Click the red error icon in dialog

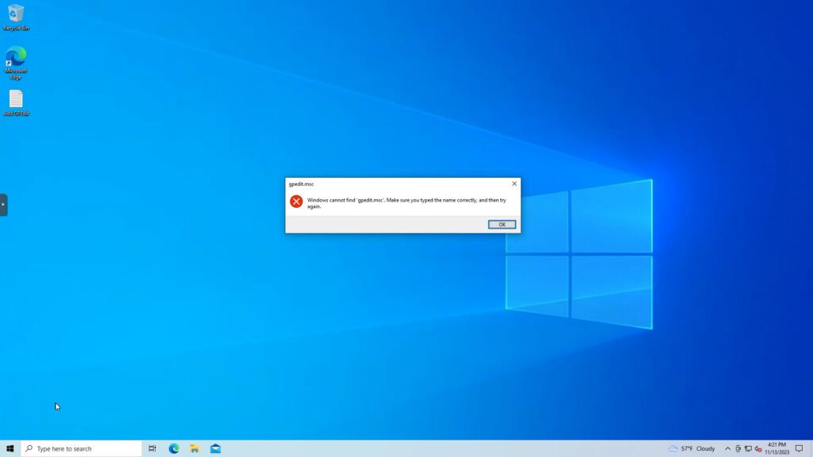296,202
